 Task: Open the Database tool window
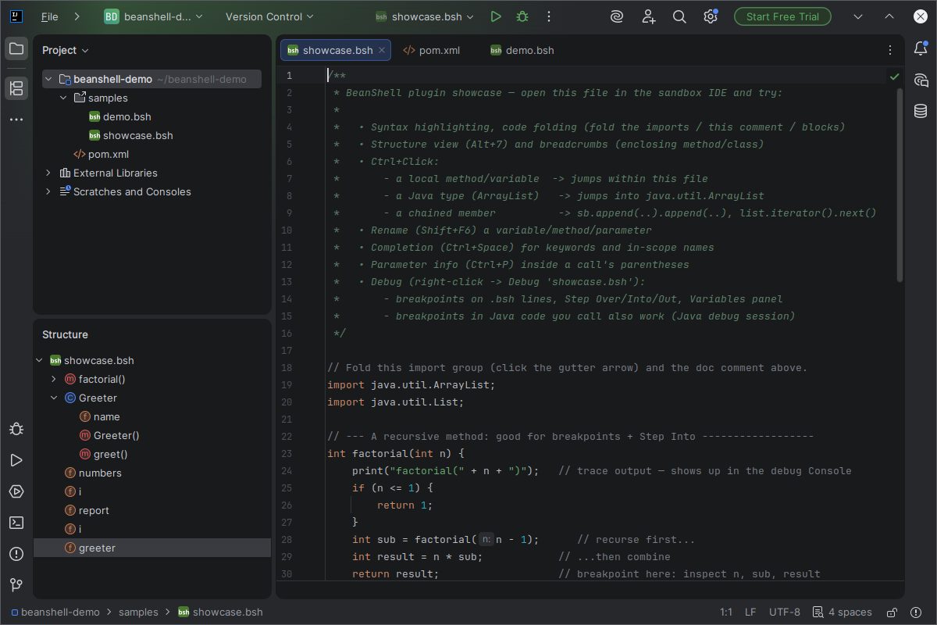coord(921,111)
